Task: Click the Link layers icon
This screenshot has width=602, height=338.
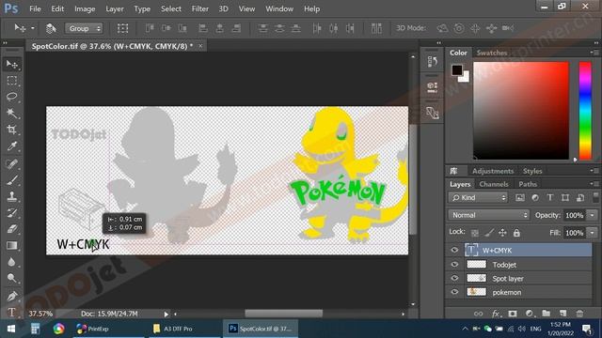Action: coord(478,314)
